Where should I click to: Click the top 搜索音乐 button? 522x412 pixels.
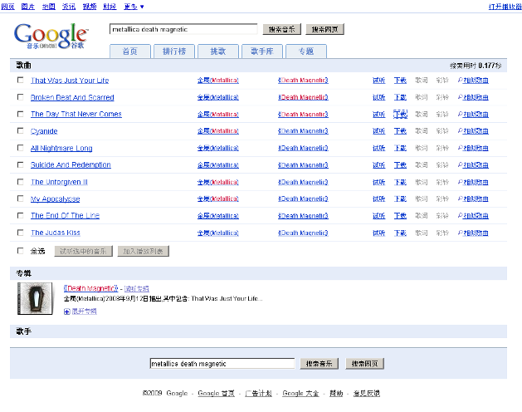click(x=282, y=29)
